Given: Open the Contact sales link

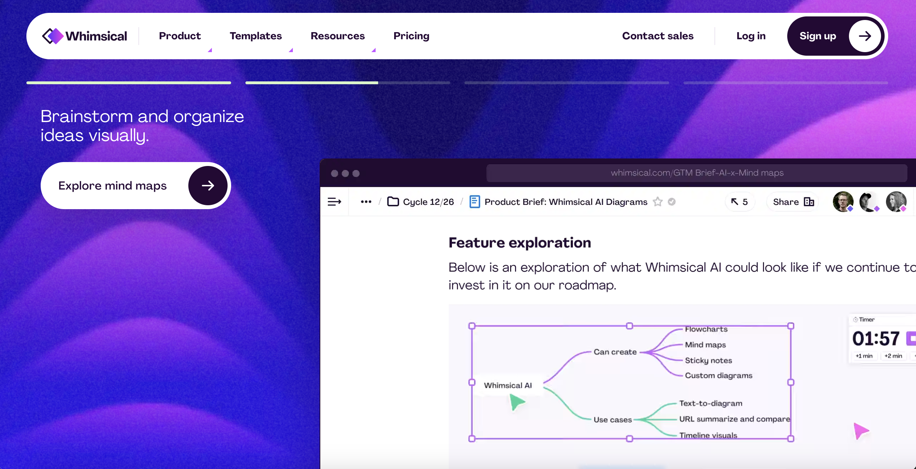Looking at the screenshot, I should point(658,36).
